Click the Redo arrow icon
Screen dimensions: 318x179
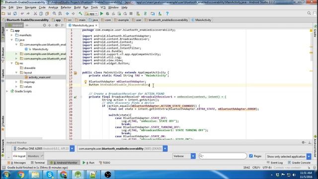28,13
